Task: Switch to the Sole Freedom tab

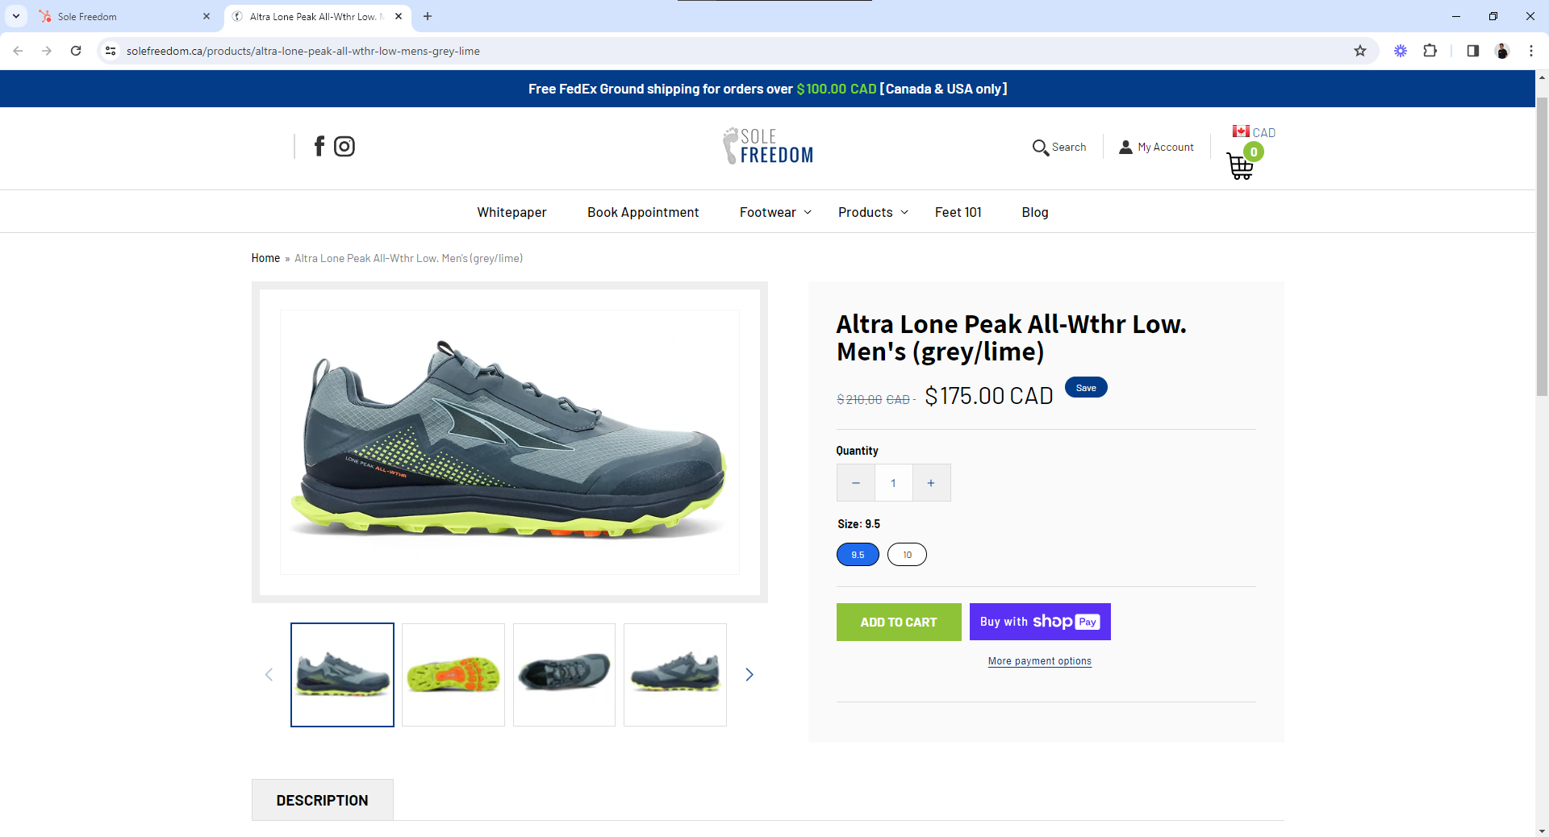Action: click(x=123, y=16)
